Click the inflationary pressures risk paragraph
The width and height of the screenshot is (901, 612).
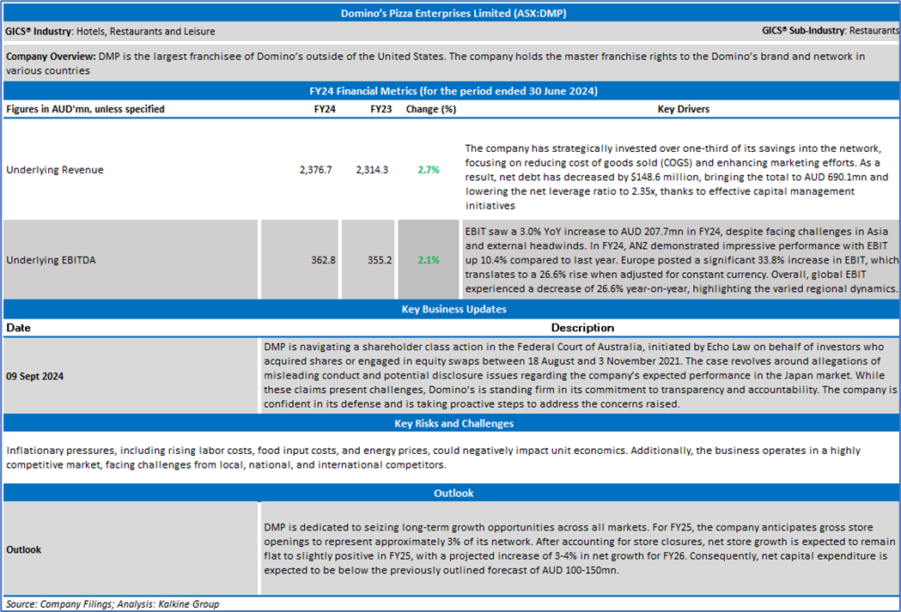433,457
